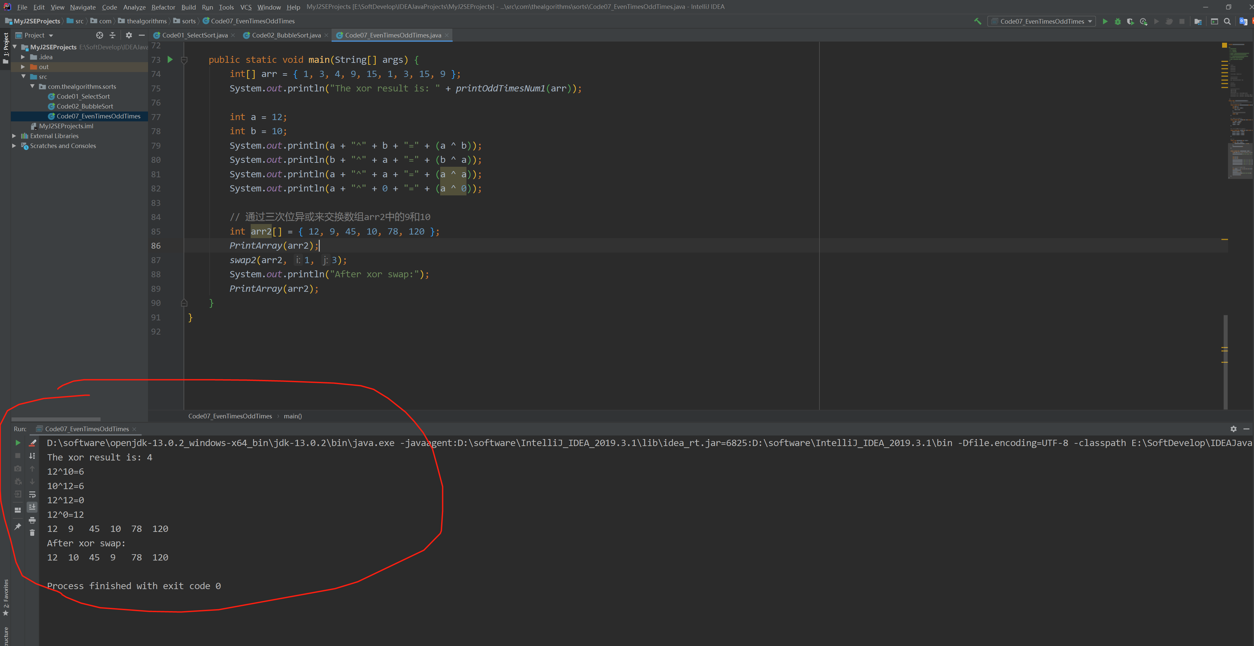
Task: Clear console with trash icon
Action: coord(32,533)
